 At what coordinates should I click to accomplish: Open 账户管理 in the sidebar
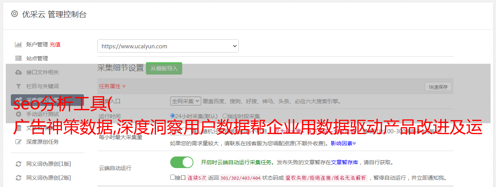point(37,44)
